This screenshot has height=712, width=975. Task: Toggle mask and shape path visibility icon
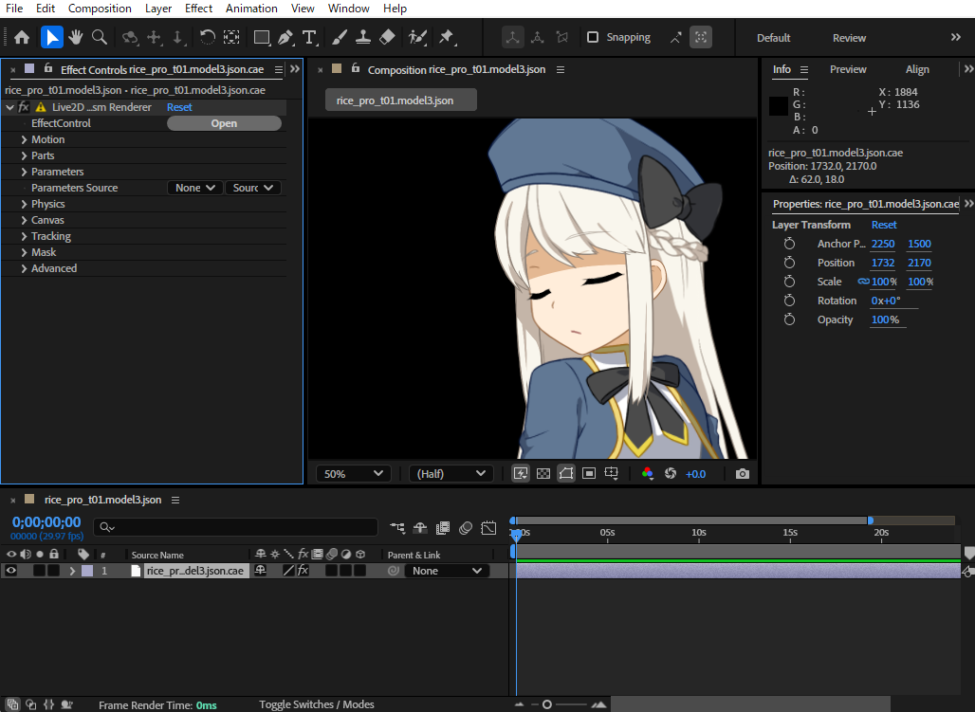(x=566, y=474)
